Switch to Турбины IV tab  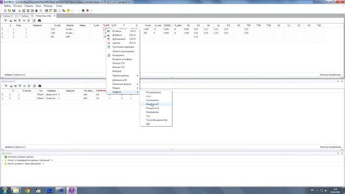pos(8,16)
